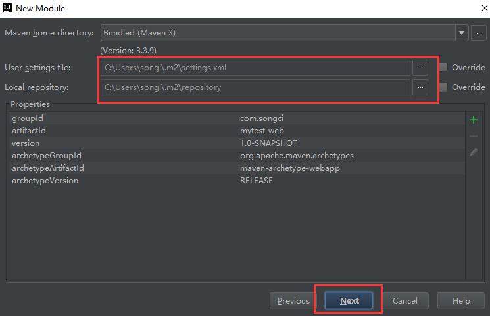Viewport: 490px width, 316px height.
Task: Select the artifactId property row
Action: click(x=237, y=131)
